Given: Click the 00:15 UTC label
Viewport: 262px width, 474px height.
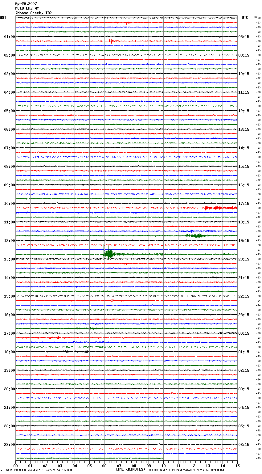Looking at the screenshot, I should coord(244,333).
